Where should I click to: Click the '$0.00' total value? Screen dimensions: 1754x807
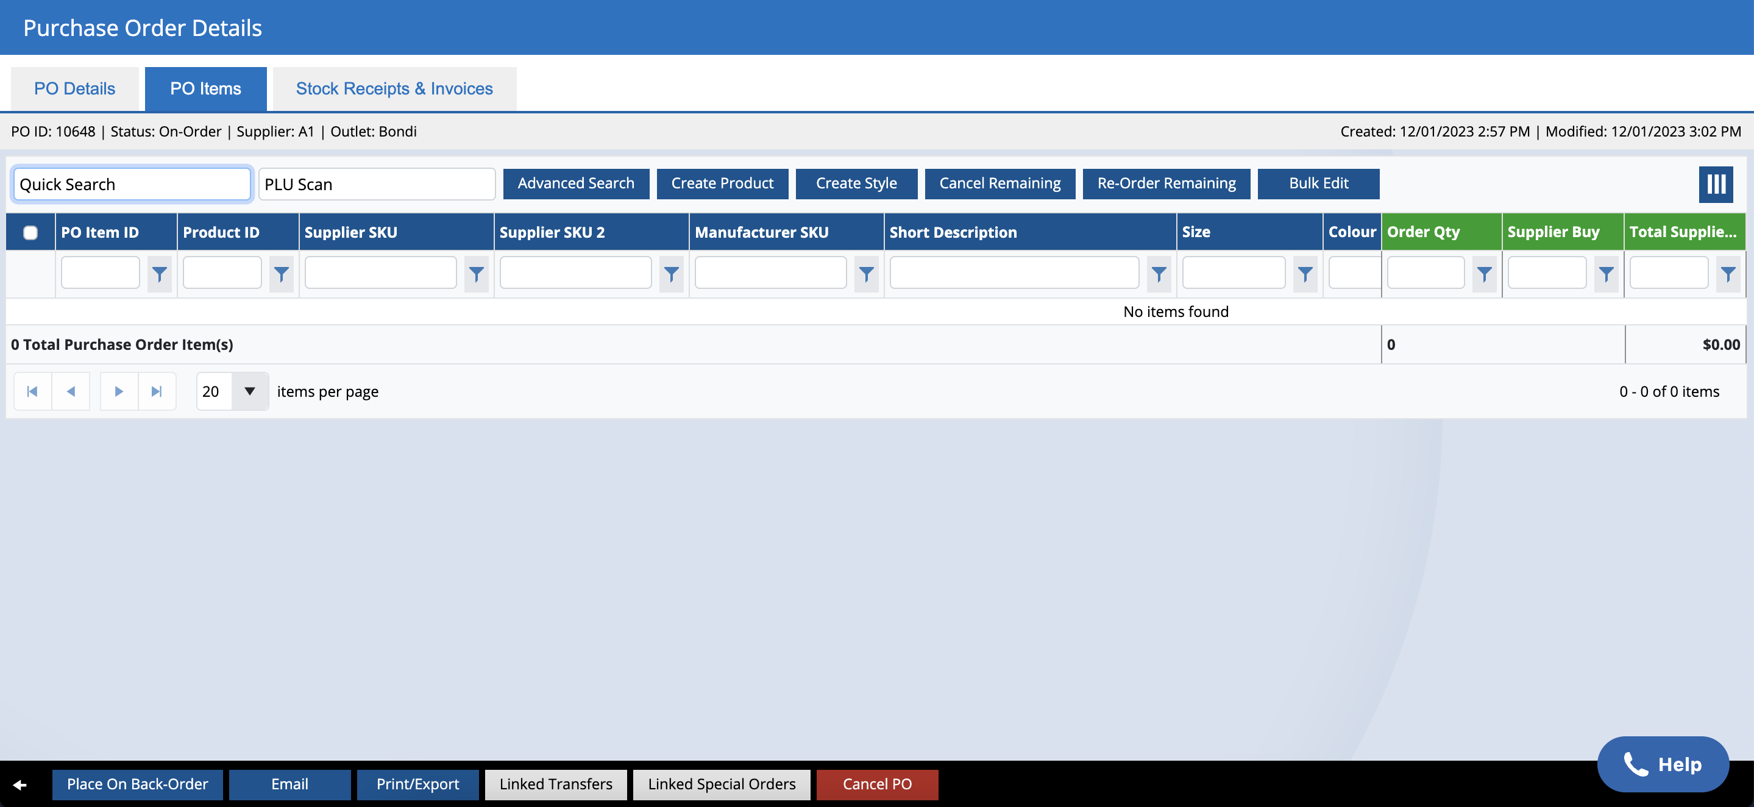click(1720, 344)
